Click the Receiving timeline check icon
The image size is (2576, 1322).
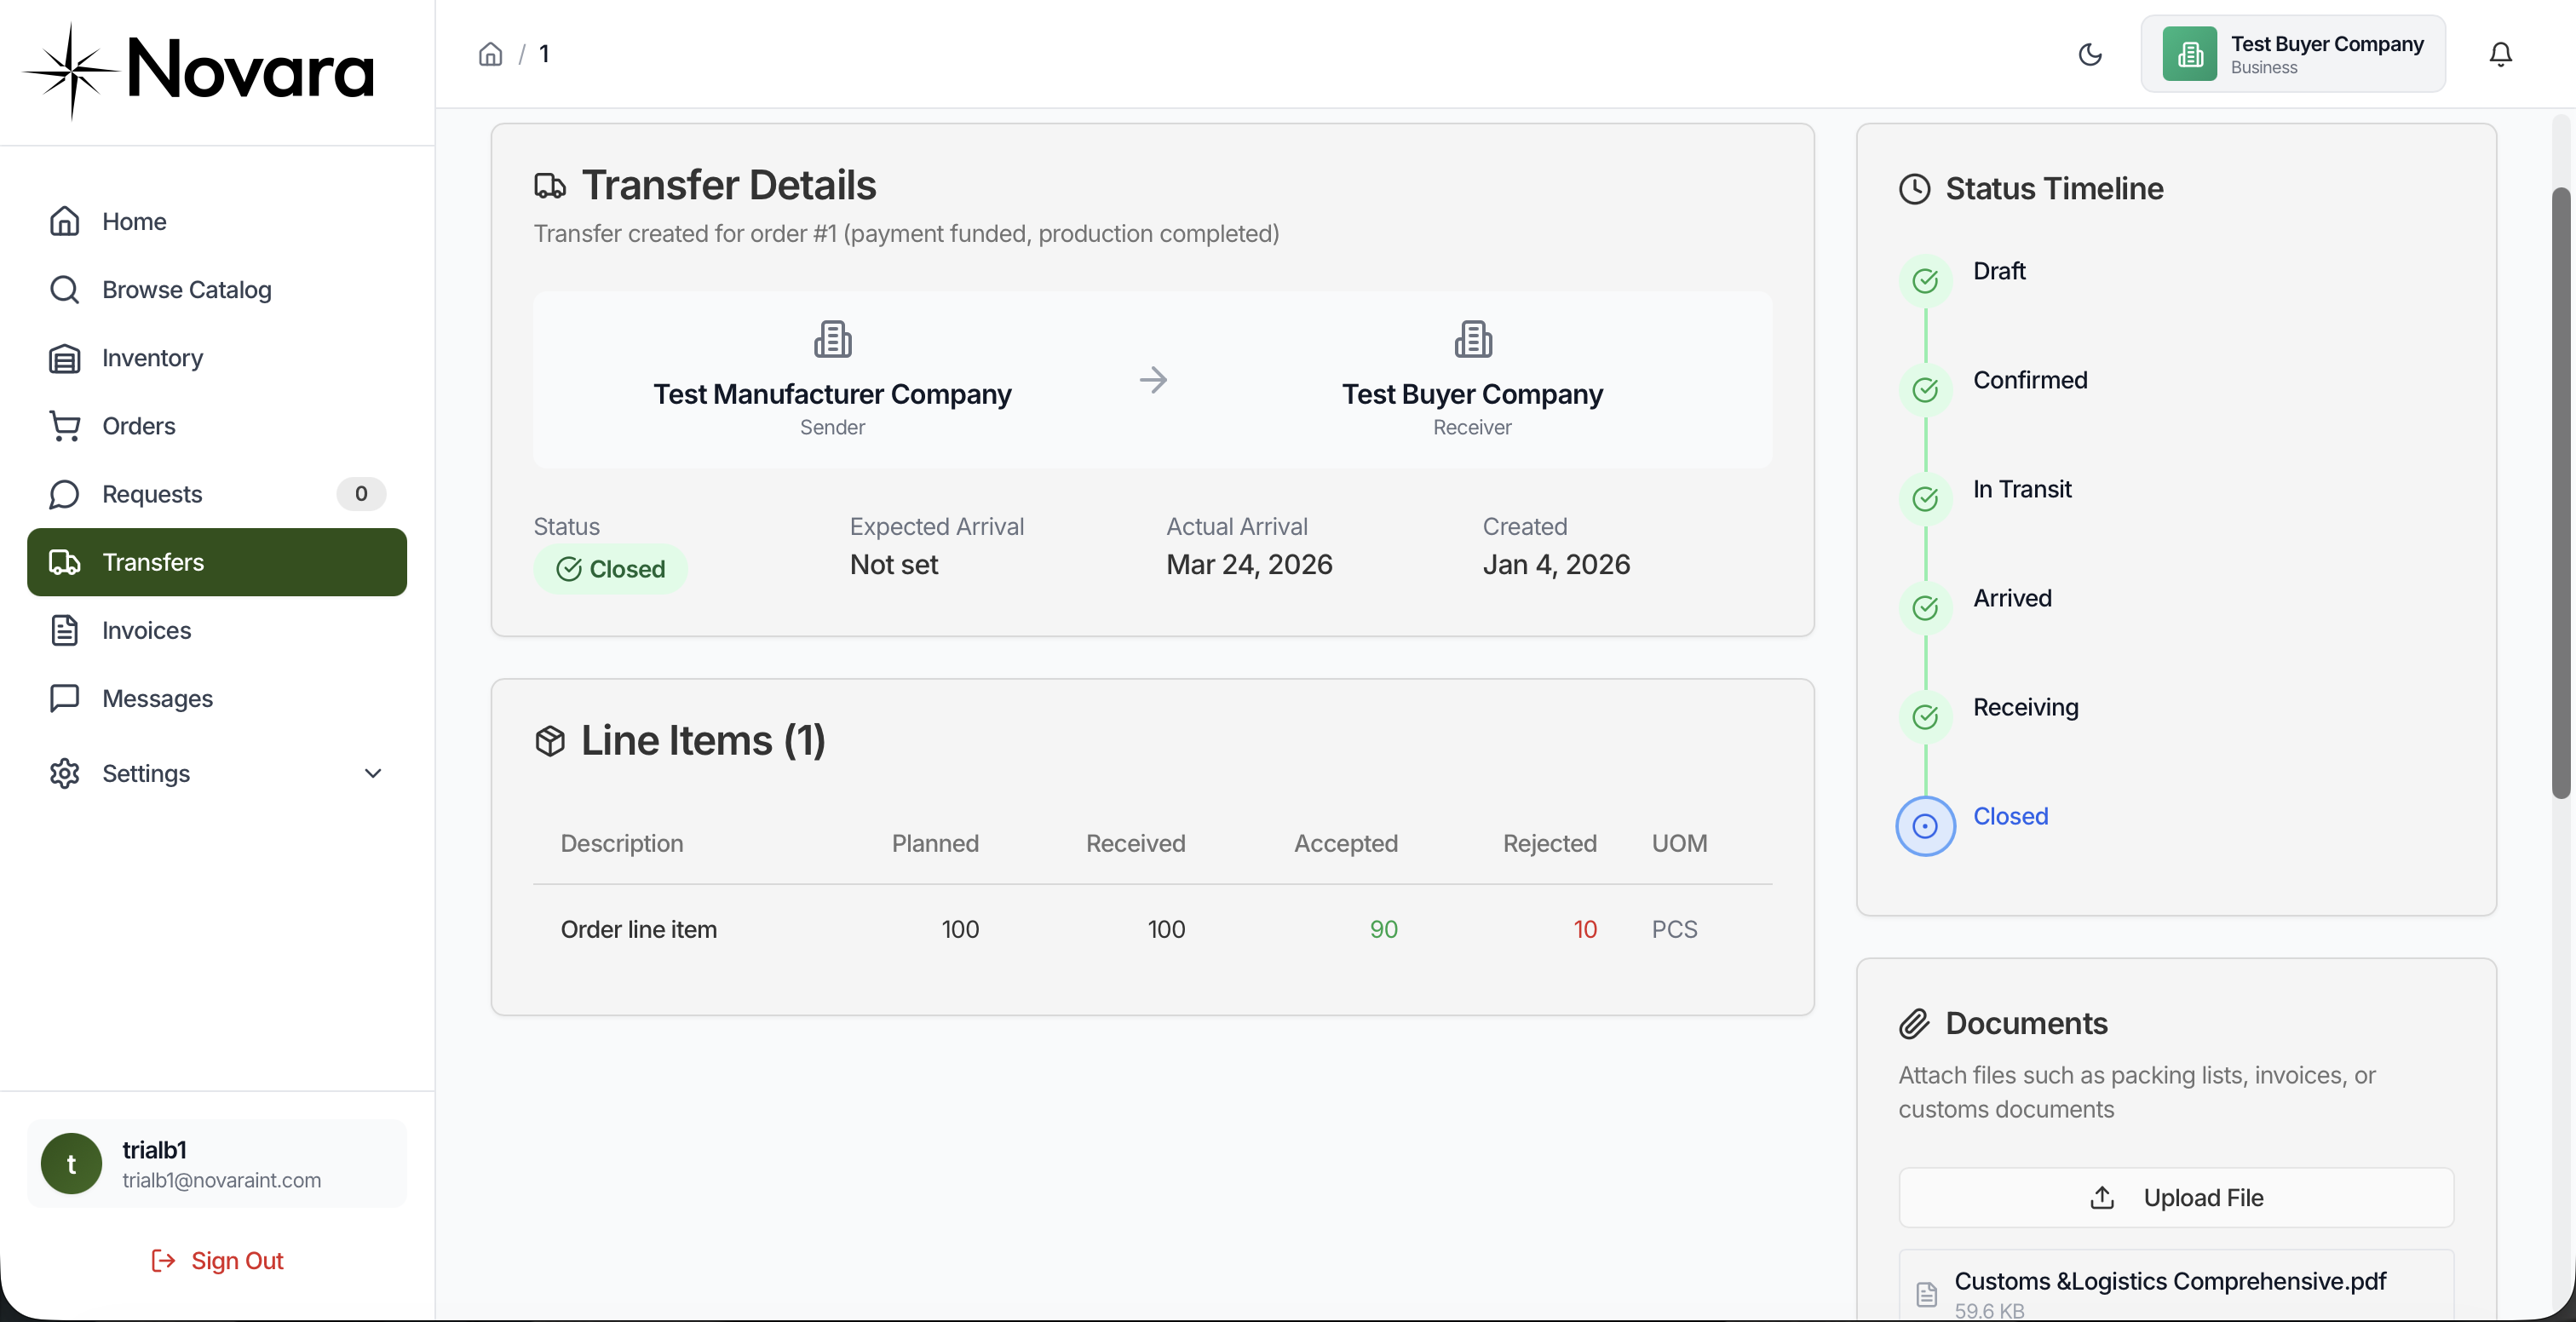[1925, 717]
